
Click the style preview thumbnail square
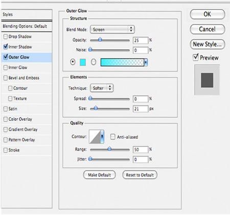coord(207,80)
